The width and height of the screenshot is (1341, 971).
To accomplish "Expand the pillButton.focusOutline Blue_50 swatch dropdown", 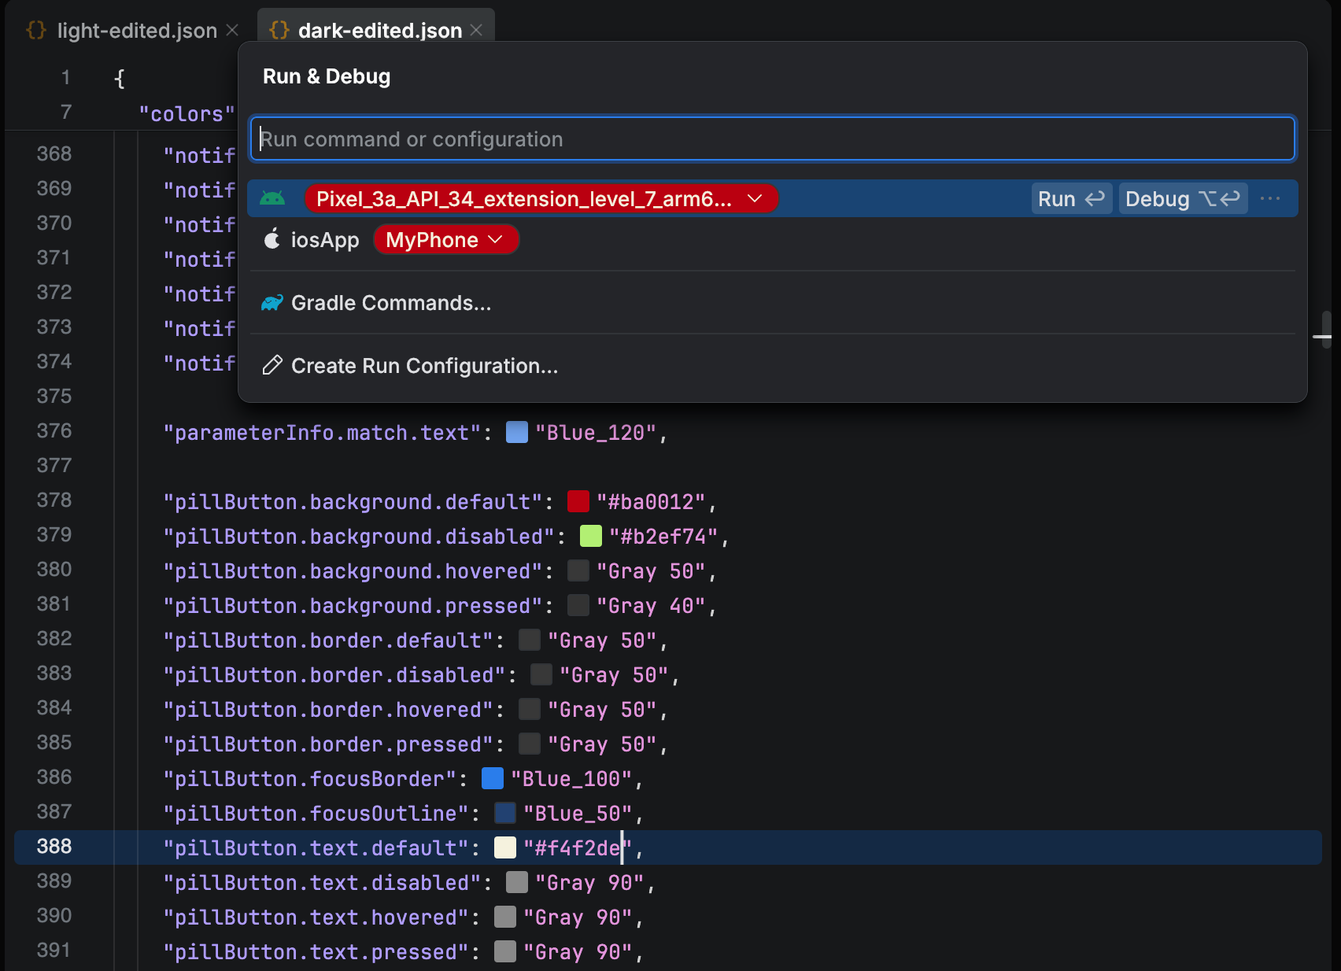I will [x=504, y=813].
